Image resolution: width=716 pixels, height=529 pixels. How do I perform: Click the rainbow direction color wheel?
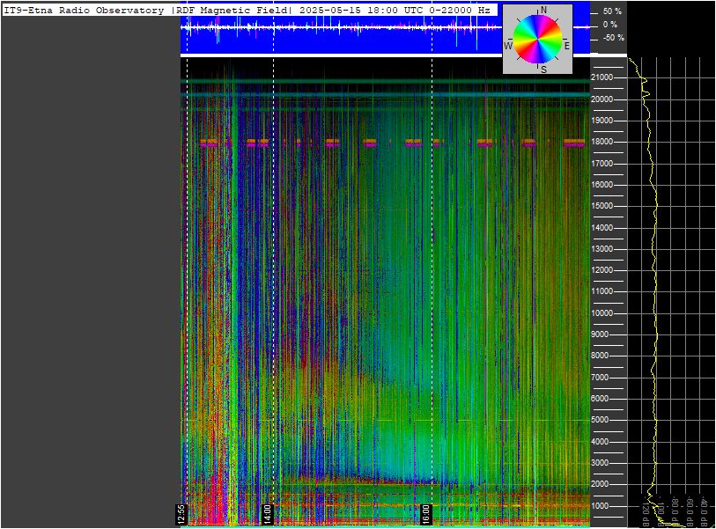pos(537,39)
